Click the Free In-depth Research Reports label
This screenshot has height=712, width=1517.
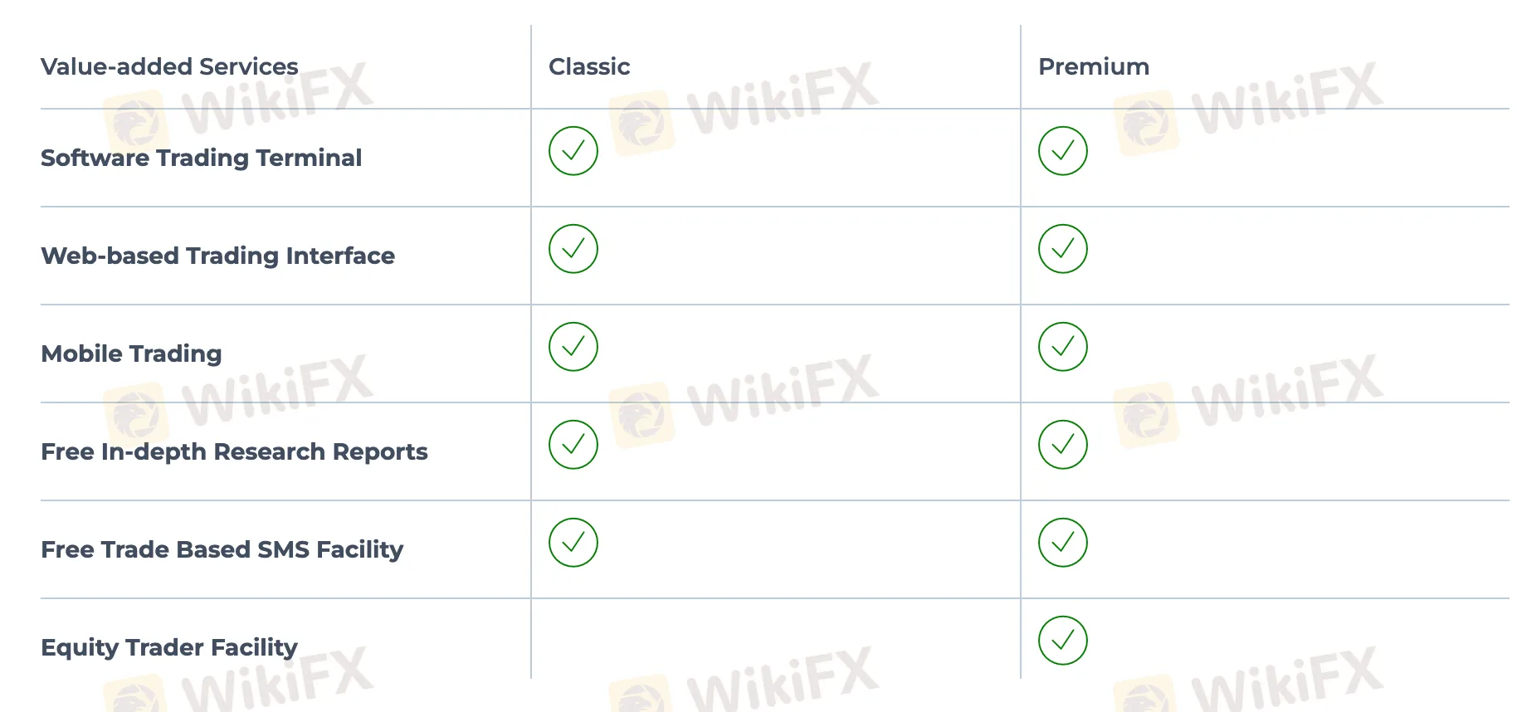(235, 451)
